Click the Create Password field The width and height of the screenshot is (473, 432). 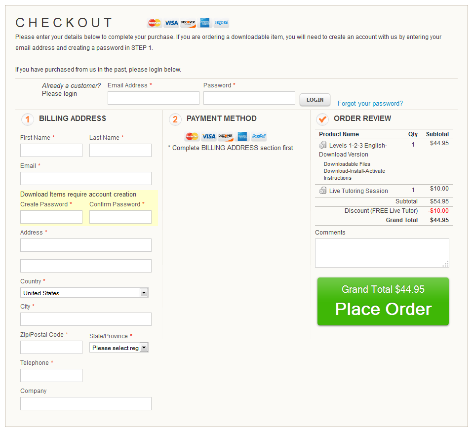click(51, 217)
